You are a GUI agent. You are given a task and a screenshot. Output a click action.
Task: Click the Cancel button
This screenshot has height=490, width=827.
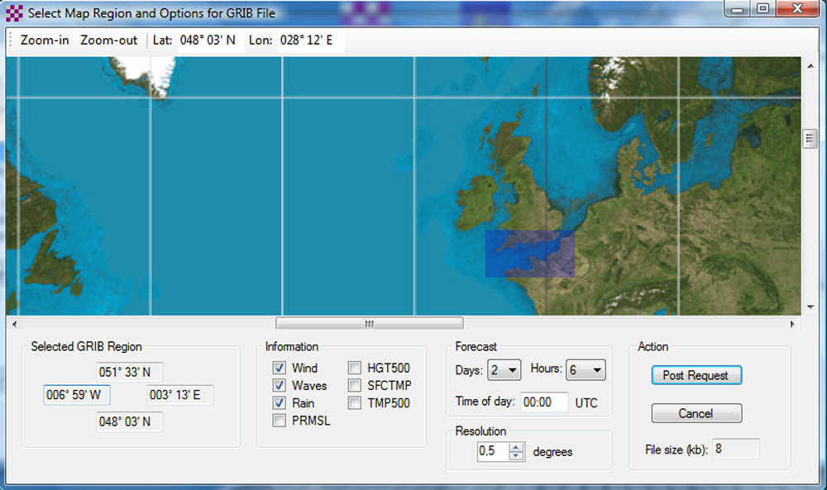696,413
